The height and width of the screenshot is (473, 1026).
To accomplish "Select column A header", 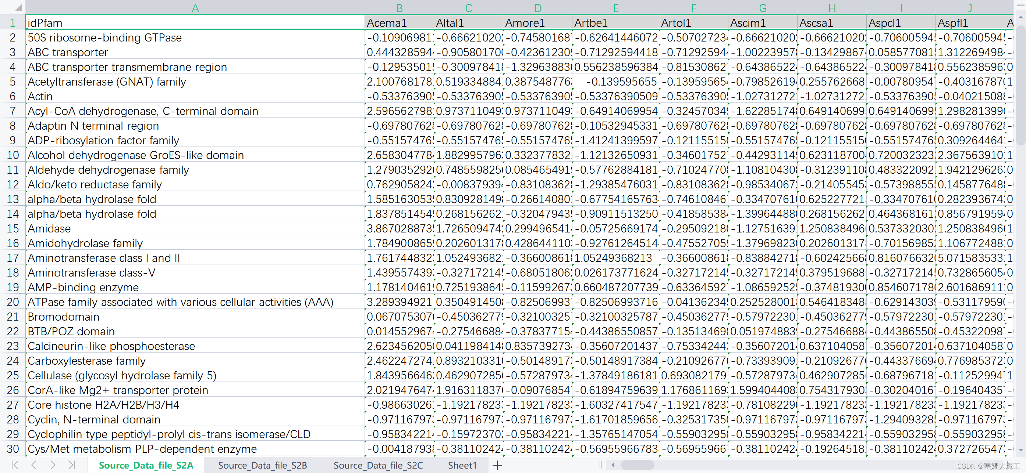I will 195,8.
